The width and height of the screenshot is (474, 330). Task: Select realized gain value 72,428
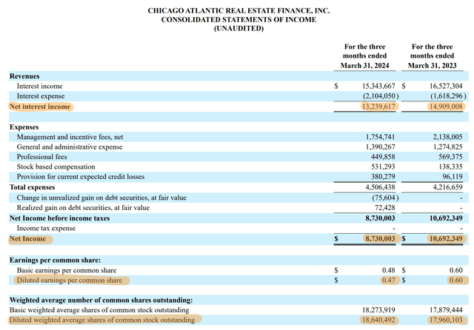[x=385, y=208]
